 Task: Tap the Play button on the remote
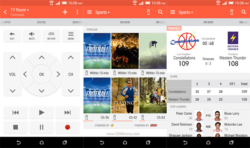41,112
